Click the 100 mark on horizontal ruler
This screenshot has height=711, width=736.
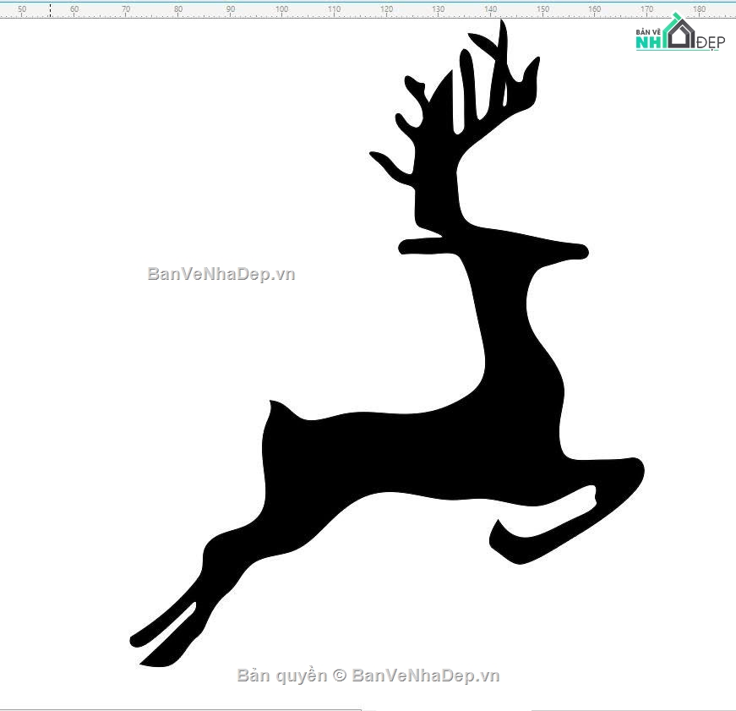pyautogui.click(x=281, y=9)
